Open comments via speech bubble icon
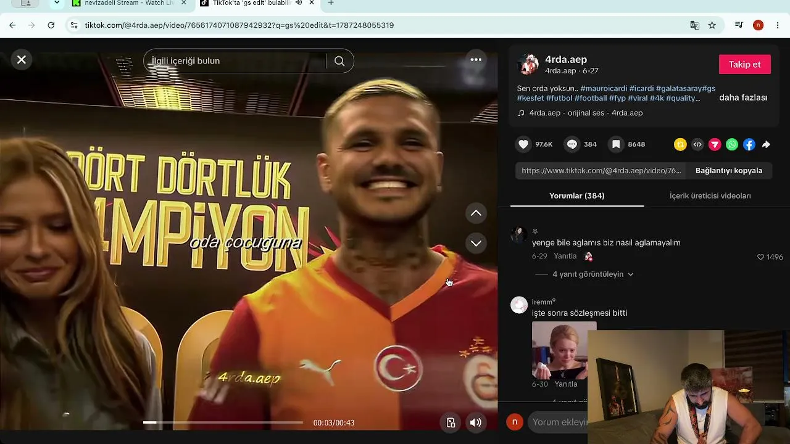 click(572, 144)
